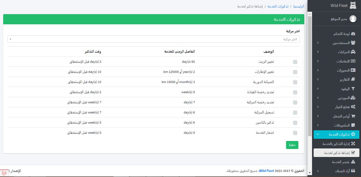Click the vehicles car icon in sidebar
Image resolution: width=361 pixels, height=177 pixels.
click(353, 52)
